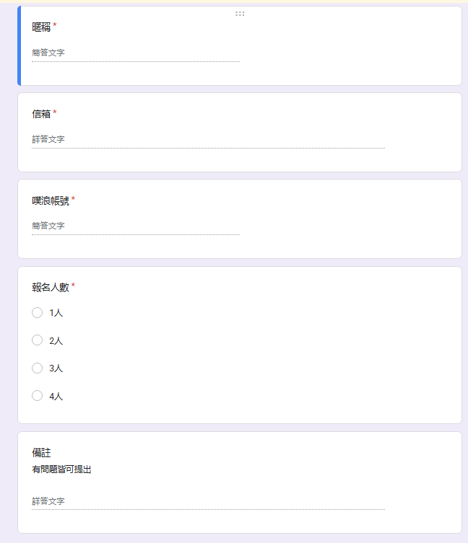Image resolution: width=468 pixels, height=543 pixels.
Task: Select the 暱稱 question title
Action: click(41, 27)
